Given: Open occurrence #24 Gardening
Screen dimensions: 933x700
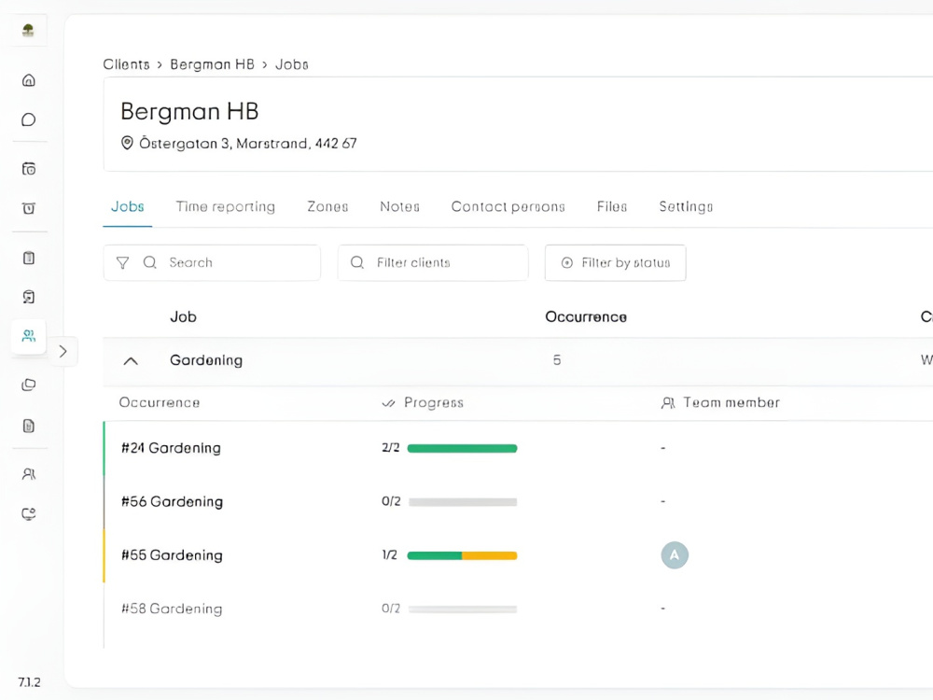Looking at the screenshot, I should click(x=171, y=448).
